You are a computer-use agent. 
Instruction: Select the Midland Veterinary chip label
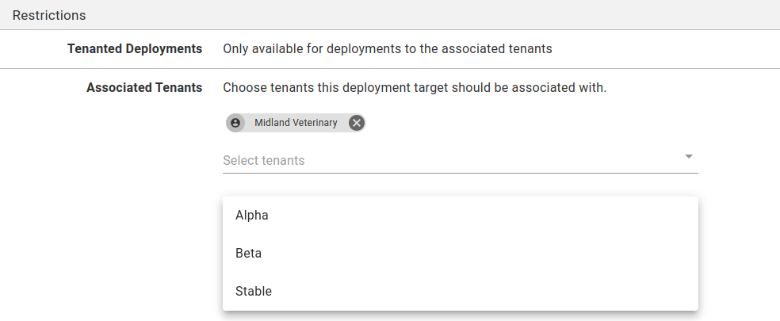tap(296, 123)
